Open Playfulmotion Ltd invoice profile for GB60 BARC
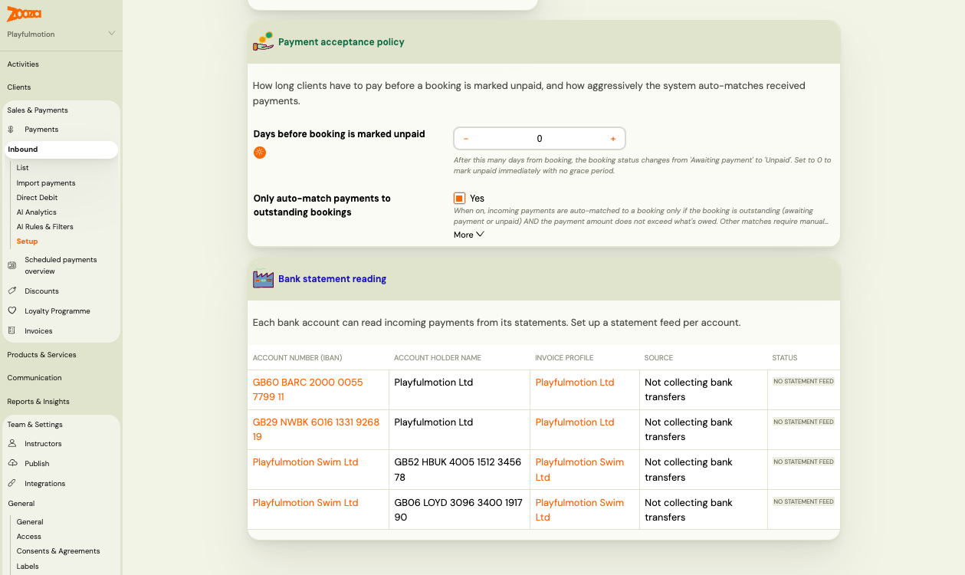965x575 pixels. point(575,383)
